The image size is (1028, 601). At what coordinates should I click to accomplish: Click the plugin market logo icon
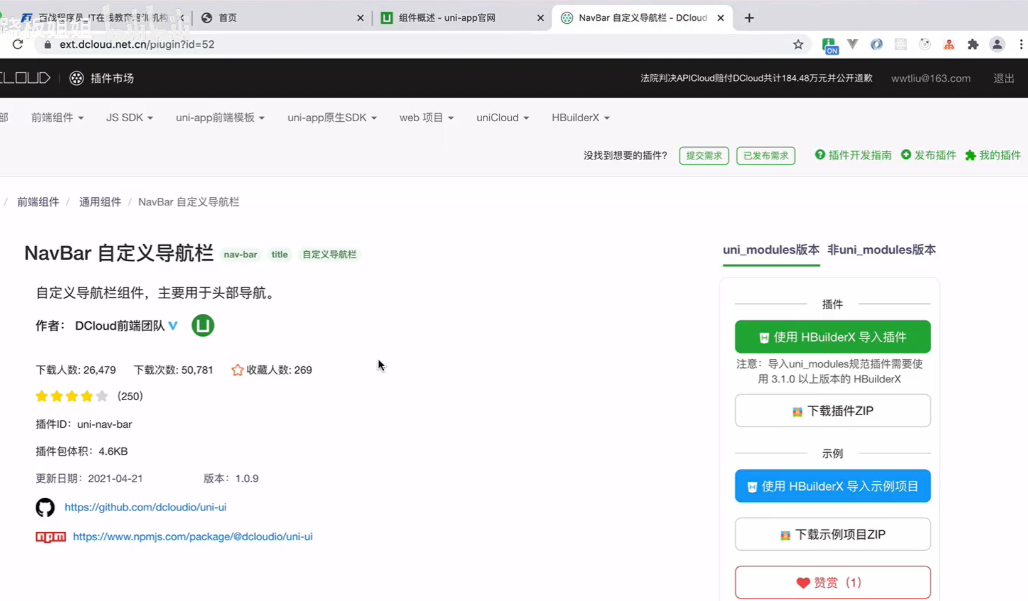77,78
